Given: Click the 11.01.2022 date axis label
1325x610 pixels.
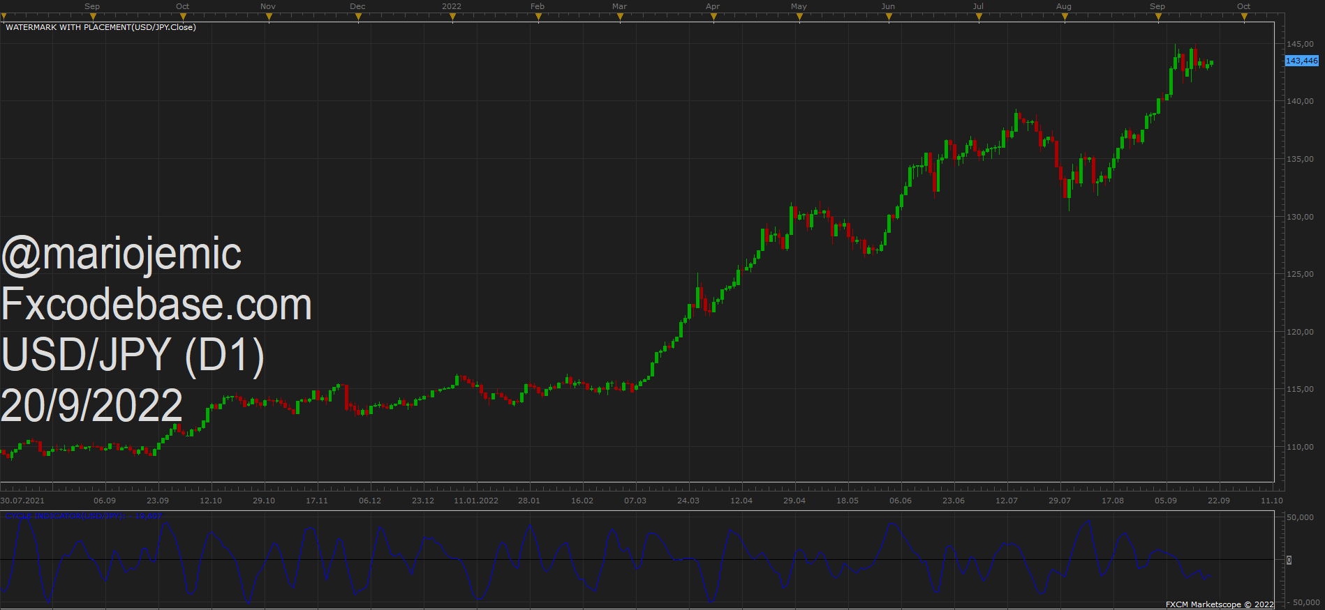Looking at the screenshot, I should (476, 501).
